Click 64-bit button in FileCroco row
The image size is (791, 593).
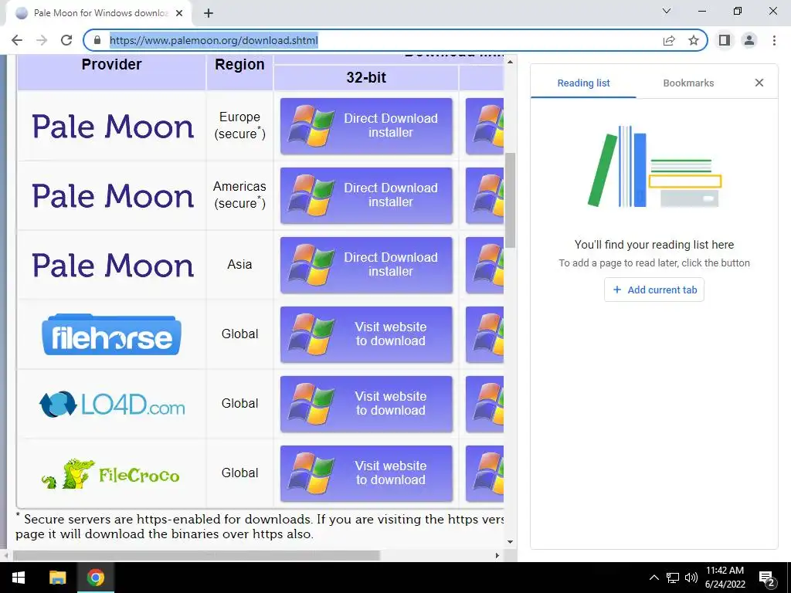click(x=485, y=473)
